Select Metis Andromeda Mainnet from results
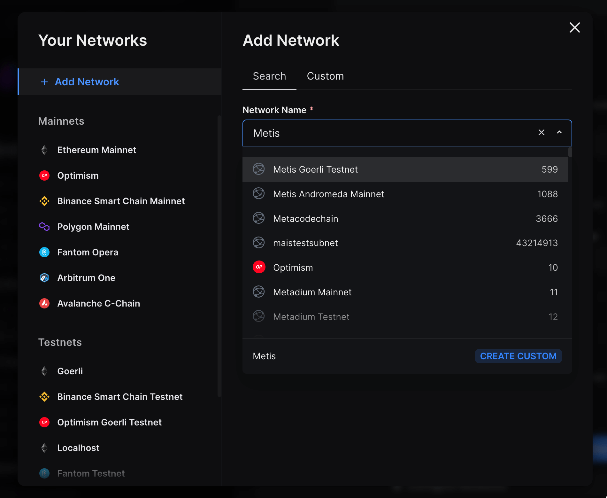The width and height of the screenshot is (607, 498). coord(328,194)
